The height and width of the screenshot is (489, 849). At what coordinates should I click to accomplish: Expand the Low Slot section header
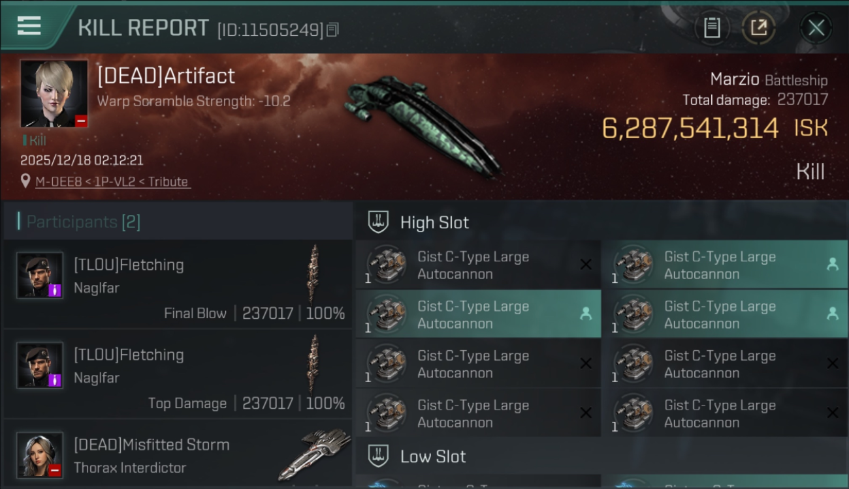click(x=433, y=456)
